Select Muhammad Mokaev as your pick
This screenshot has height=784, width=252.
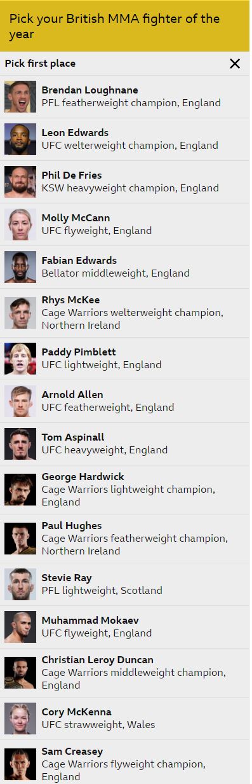click(x=124, y=627)
